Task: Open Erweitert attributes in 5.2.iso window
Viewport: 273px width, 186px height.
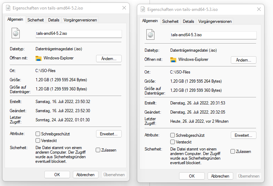Action: click(x=109, y=134)
